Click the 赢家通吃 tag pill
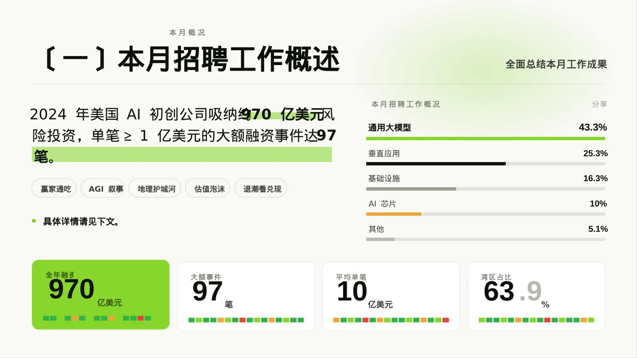This screenshot has height=358, width=637. pos(55,189)
